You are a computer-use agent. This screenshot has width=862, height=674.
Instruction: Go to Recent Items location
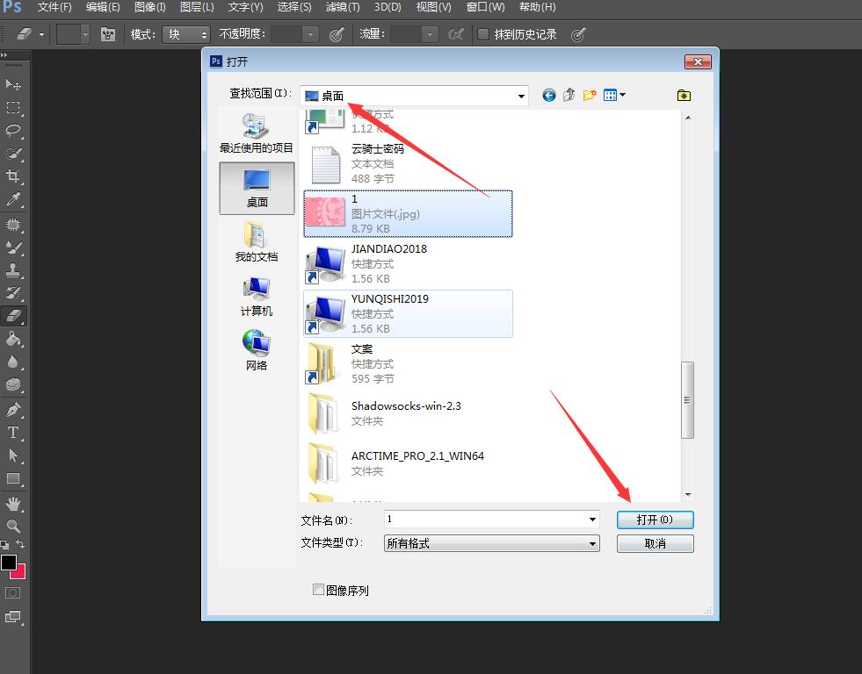point(257,133)
